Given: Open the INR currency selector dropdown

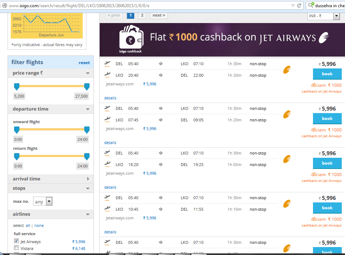Looking at the screenshot, I should pos(323,16).
